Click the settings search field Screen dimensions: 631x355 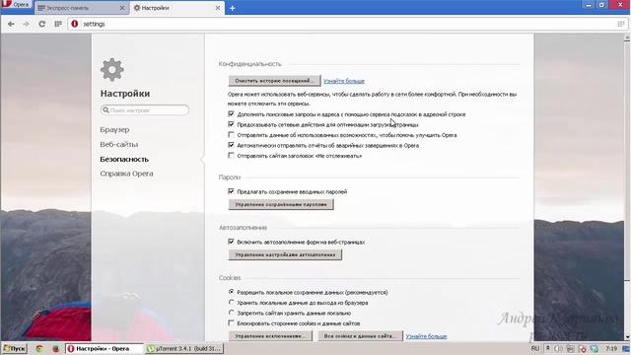point(145,109)
